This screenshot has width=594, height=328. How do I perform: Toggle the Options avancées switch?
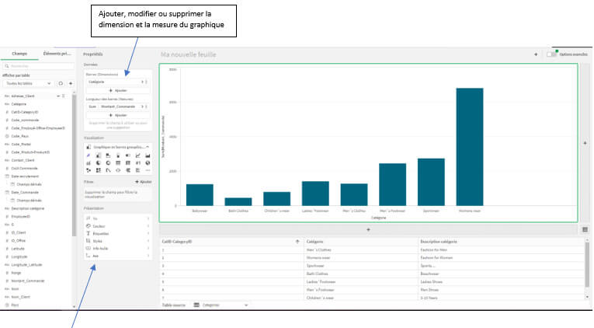click(551, 54)
